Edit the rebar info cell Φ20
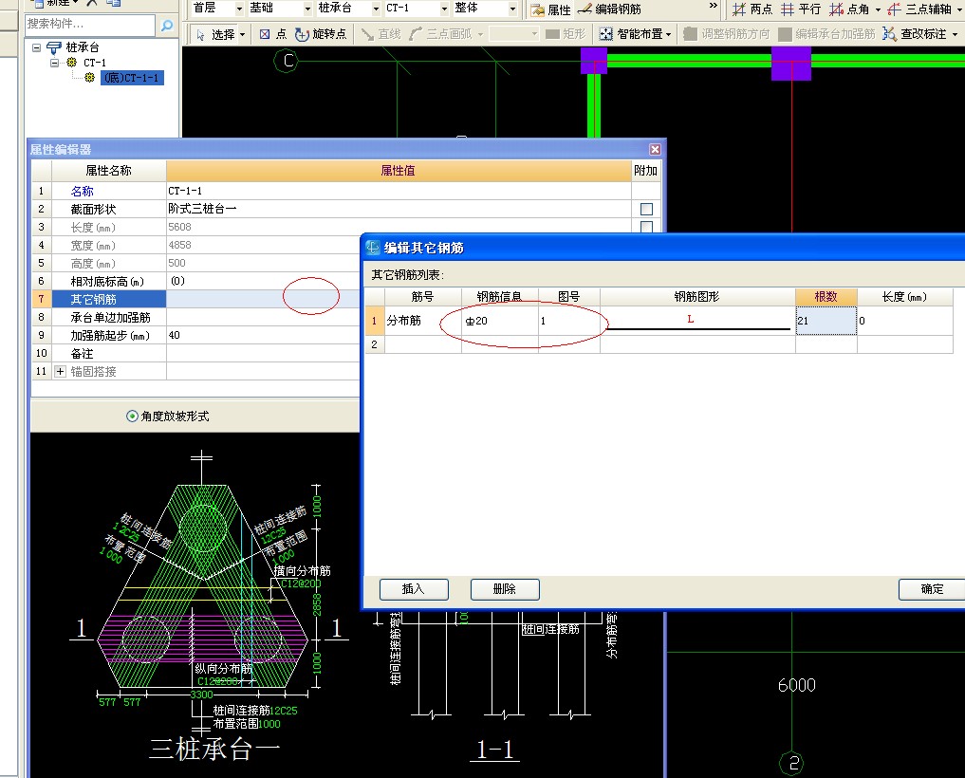 [500, 321]
